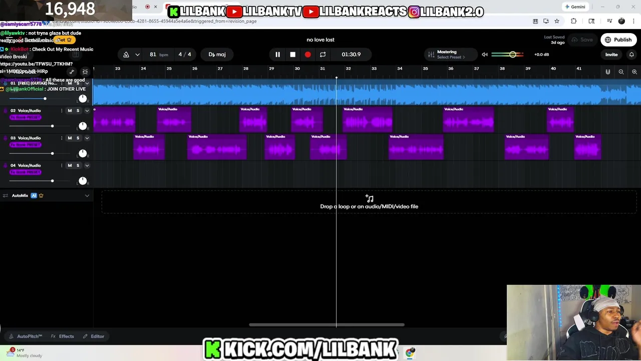Click bar 33 on the timeline ruler
Viewport: 641px width, 361px height.
point(374,69)
